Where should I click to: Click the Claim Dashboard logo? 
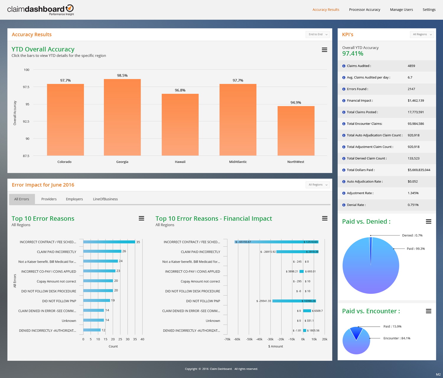pyautogui.click(x=40, y=10)
